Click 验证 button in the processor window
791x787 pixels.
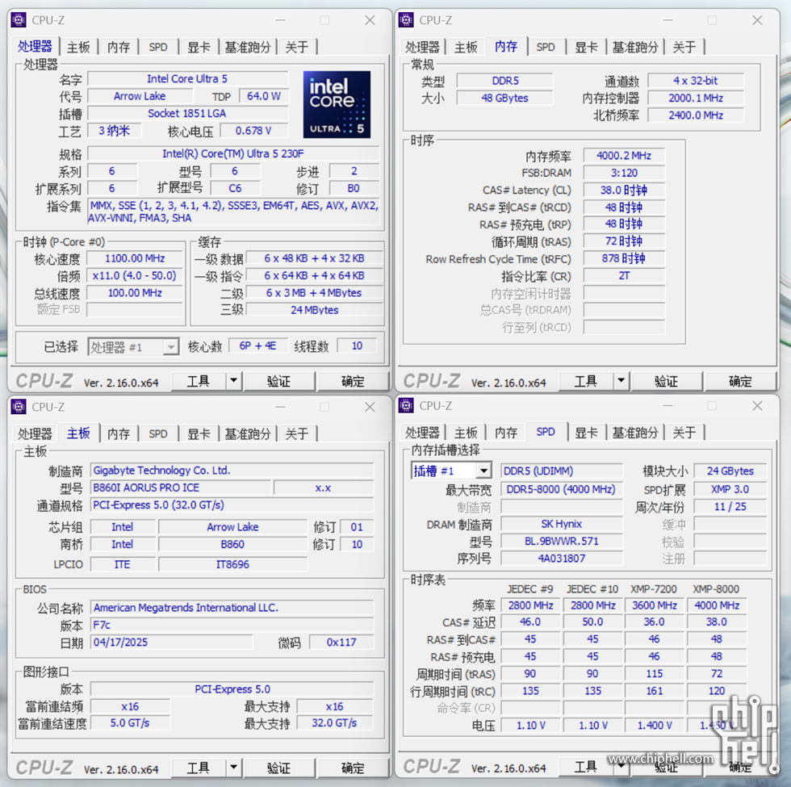tap(279, 381)
